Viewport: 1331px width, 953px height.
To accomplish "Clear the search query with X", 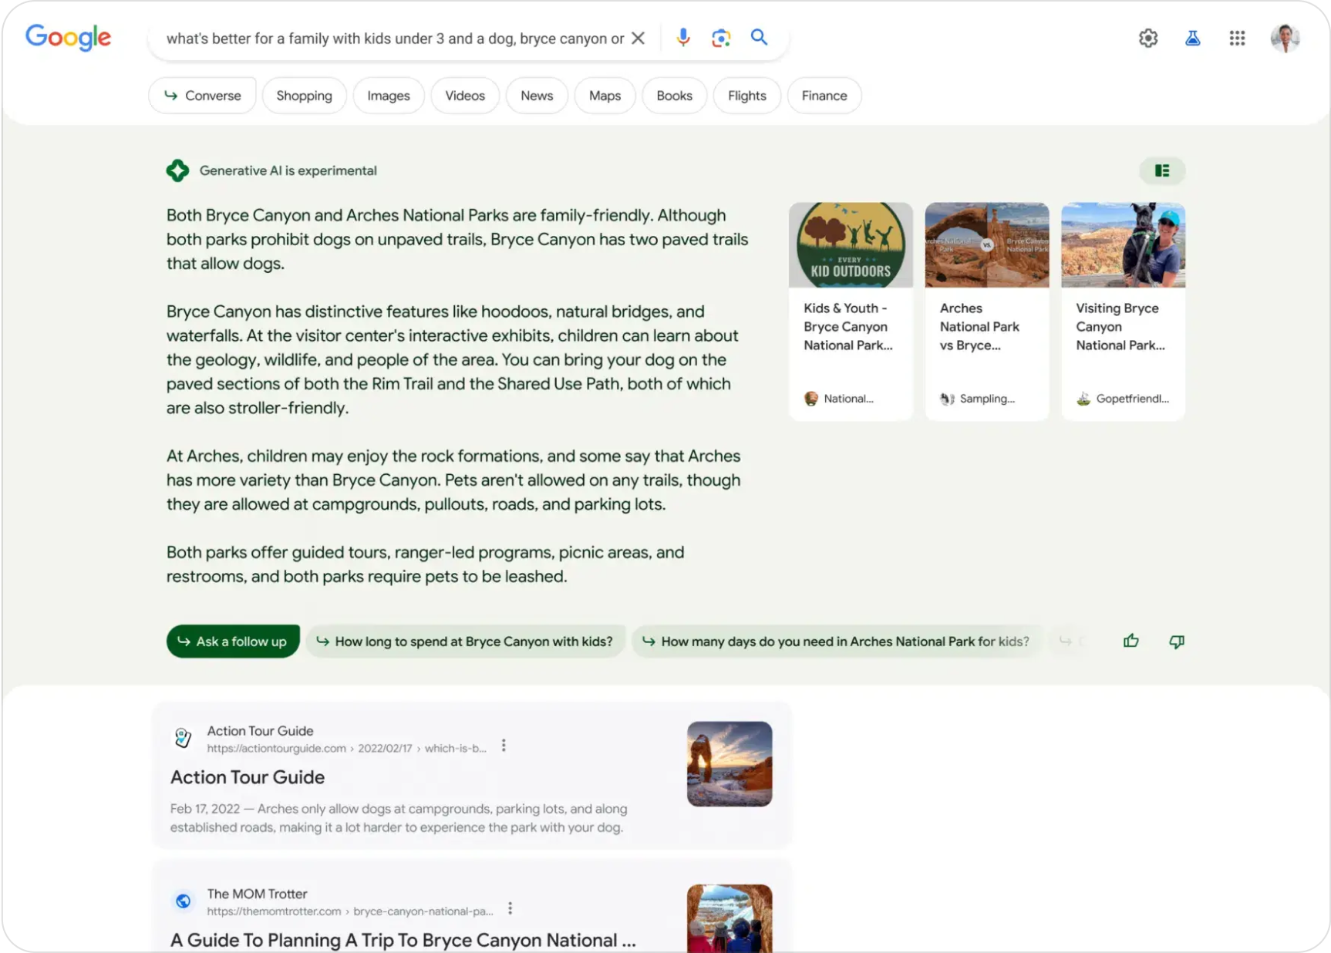I will click(638, 38).
